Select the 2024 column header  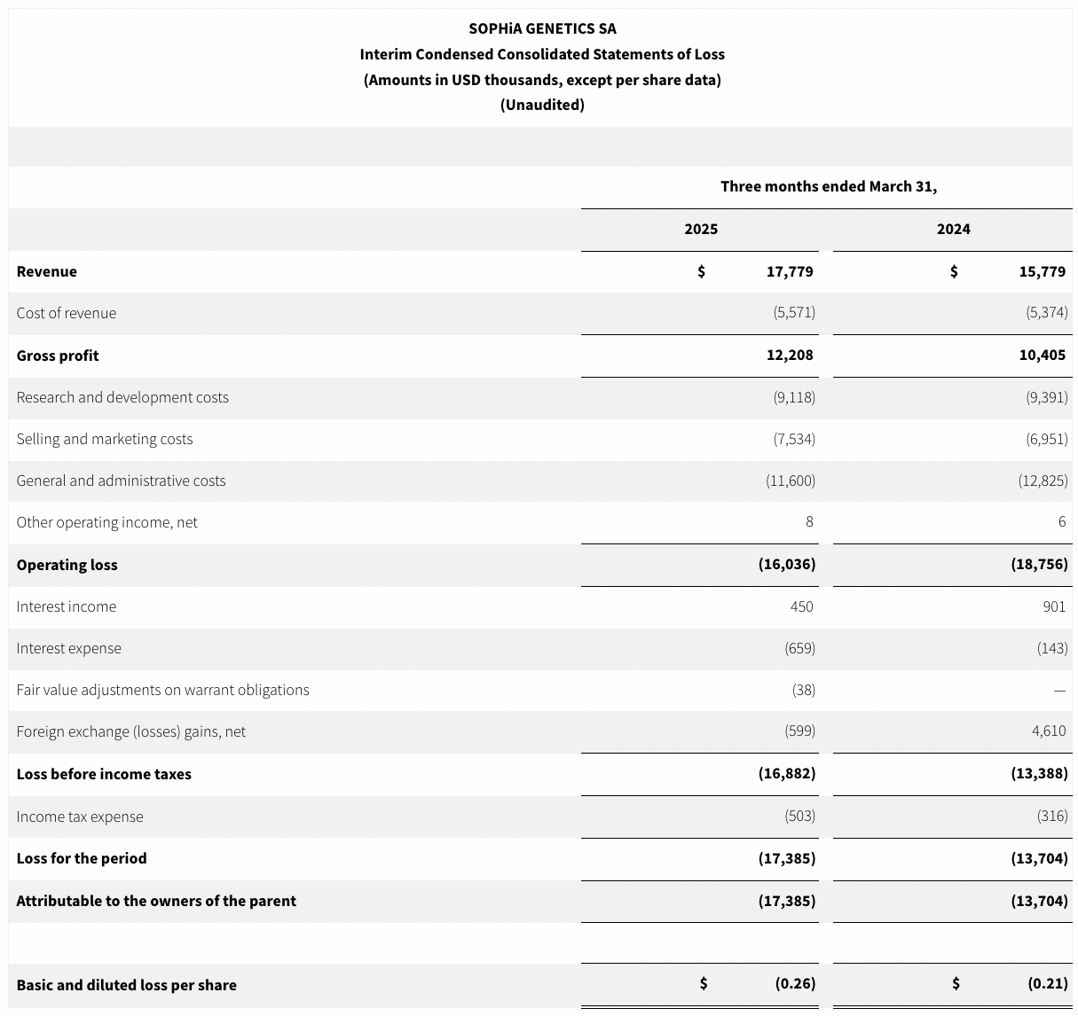tap(953, 229)
